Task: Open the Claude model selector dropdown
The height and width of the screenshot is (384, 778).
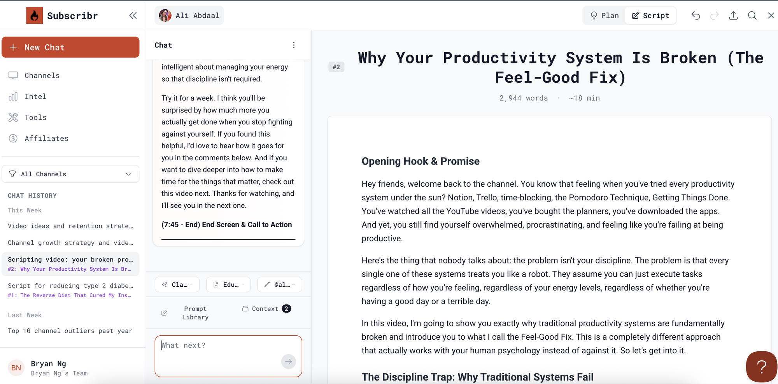Action: pos(177,285)
